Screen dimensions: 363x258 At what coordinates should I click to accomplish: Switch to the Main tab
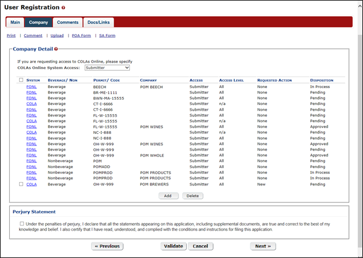coord(15,23)
